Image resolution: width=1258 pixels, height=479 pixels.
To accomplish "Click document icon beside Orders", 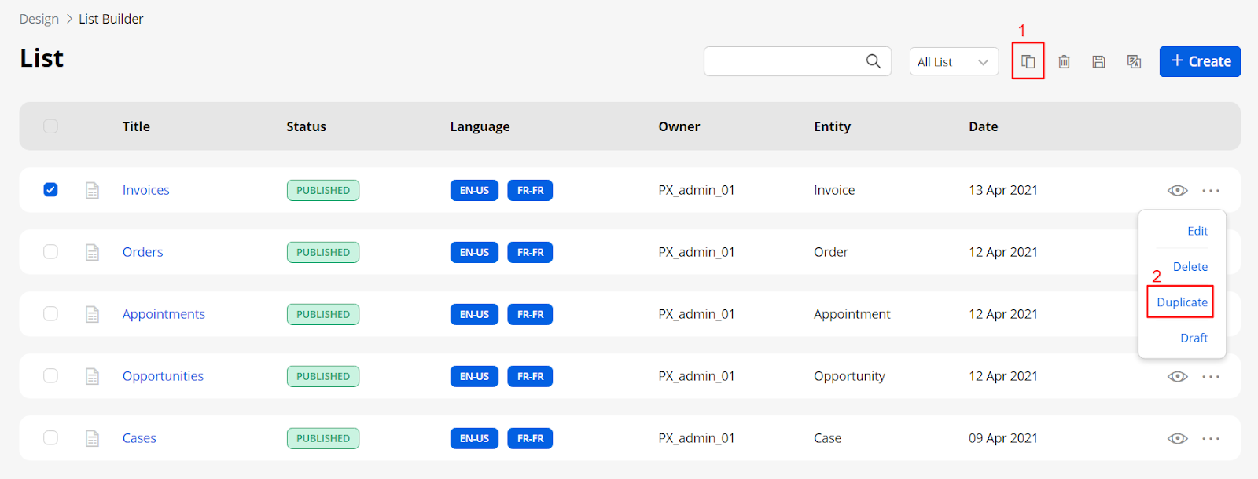I will tap(92, 252).
